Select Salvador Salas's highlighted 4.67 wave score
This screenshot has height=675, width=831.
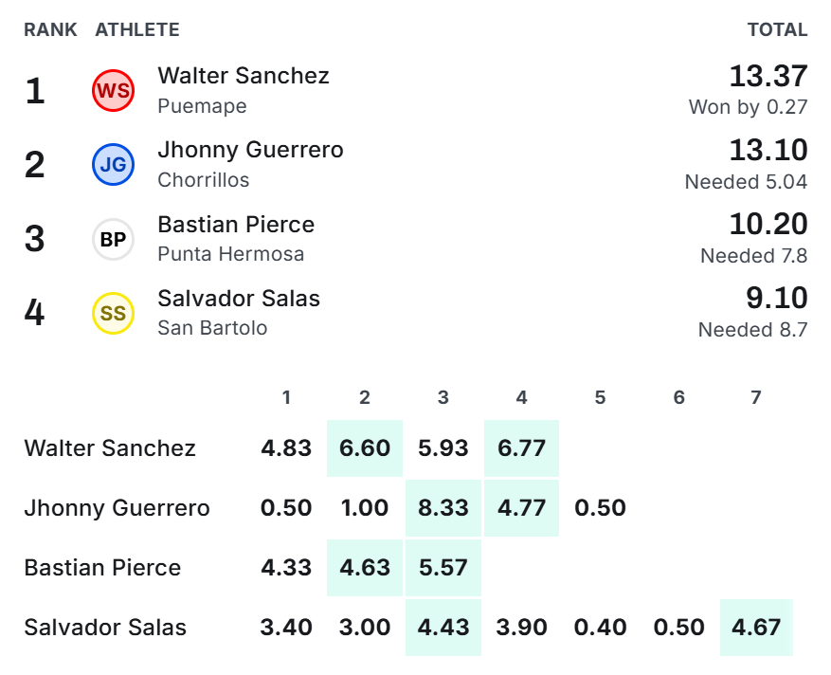click(x=756, y=628)
